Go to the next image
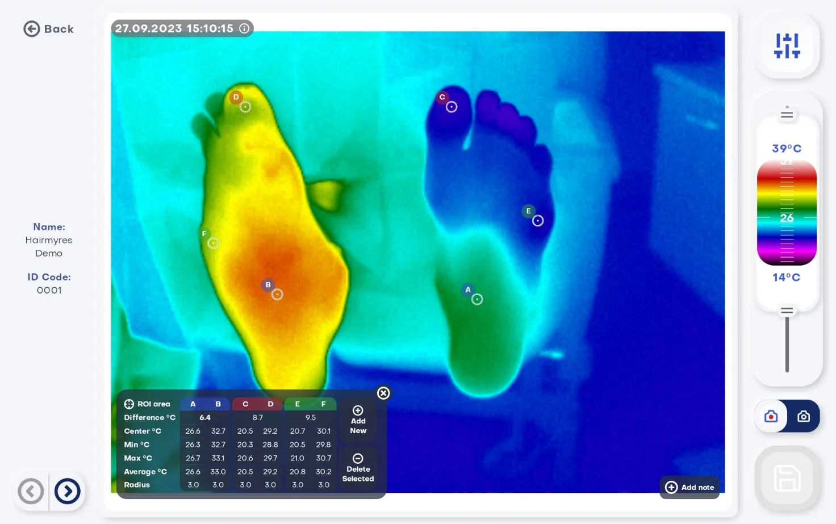Screen dimensions: 836x524 (x=68, y=491)
